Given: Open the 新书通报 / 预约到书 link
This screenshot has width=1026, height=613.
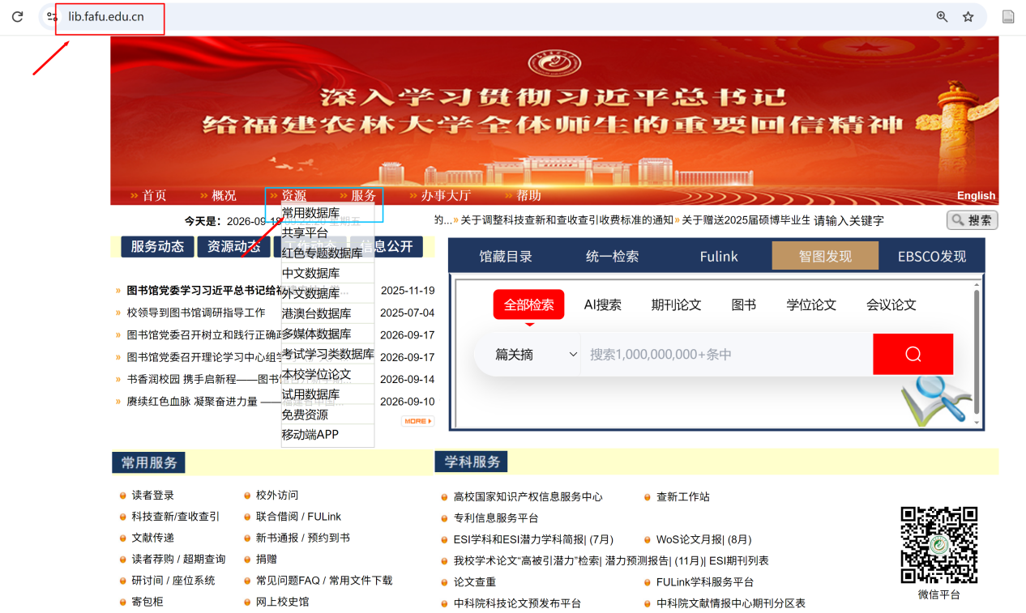Looking at the screenshot, I should point(303,537).
